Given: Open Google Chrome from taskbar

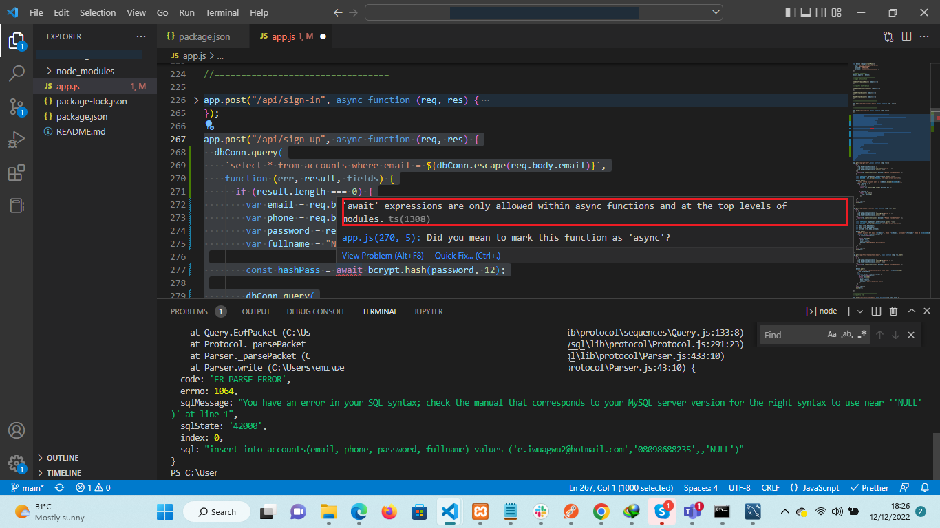Looking at the screenshot, I should pyautogui.click(x=601, y=511).
